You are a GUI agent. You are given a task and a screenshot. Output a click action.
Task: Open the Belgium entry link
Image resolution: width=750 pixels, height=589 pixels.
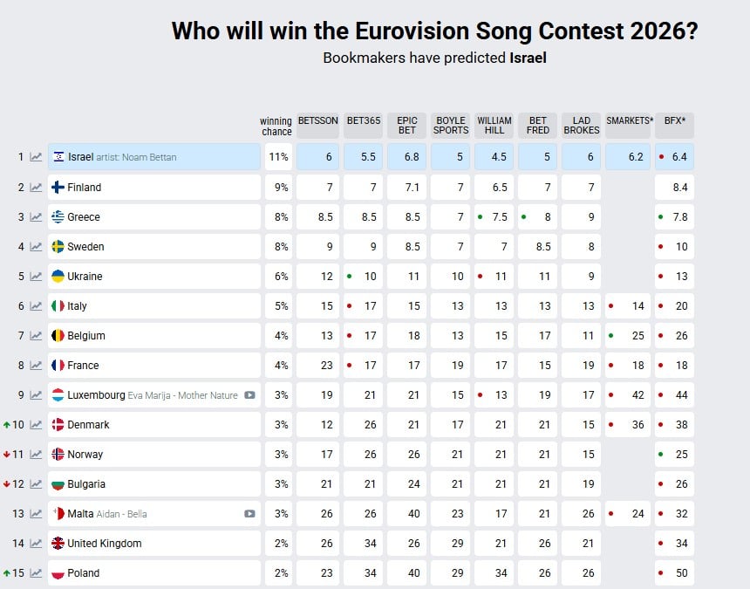point(85,336)
